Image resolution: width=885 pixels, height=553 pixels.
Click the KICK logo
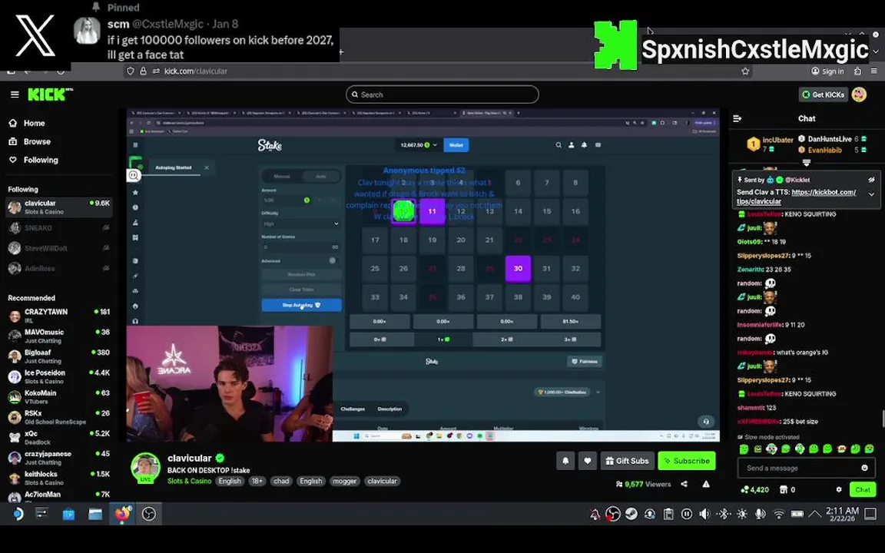coord(50,94)
